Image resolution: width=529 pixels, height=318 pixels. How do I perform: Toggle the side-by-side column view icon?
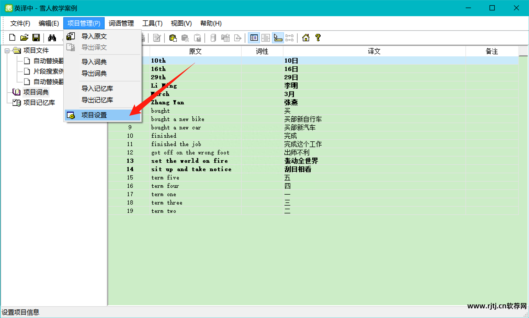tap(254, 38)
